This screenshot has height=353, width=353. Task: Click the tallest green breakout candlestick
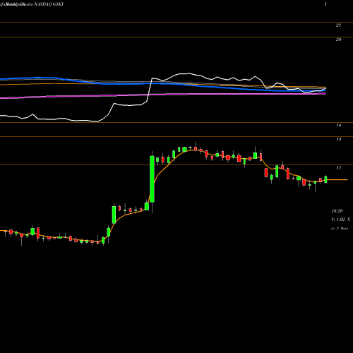(x=152, y=179)
